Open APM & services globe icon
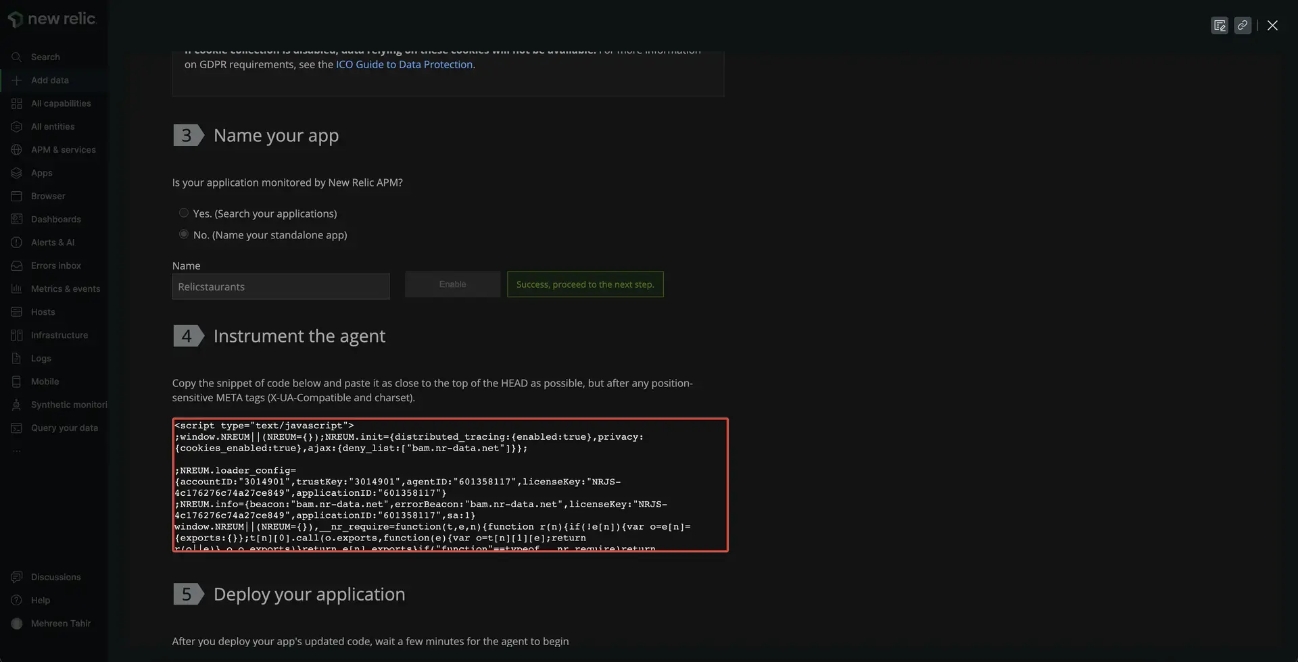 (16, 150)
